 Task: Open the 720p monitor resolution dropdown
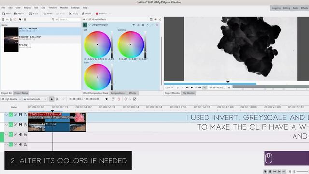tap(169, 87)
